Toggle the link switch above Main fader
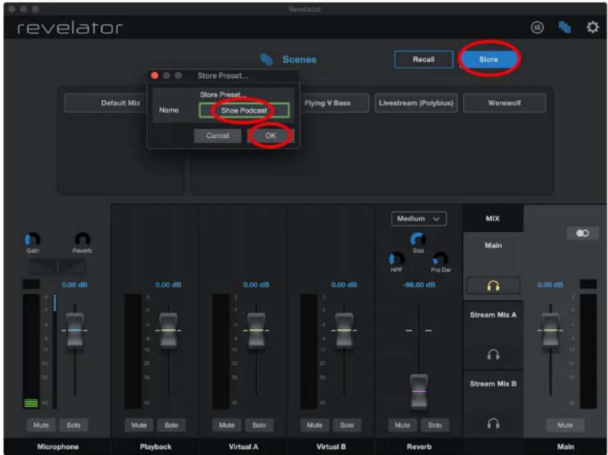 [583, 233]
